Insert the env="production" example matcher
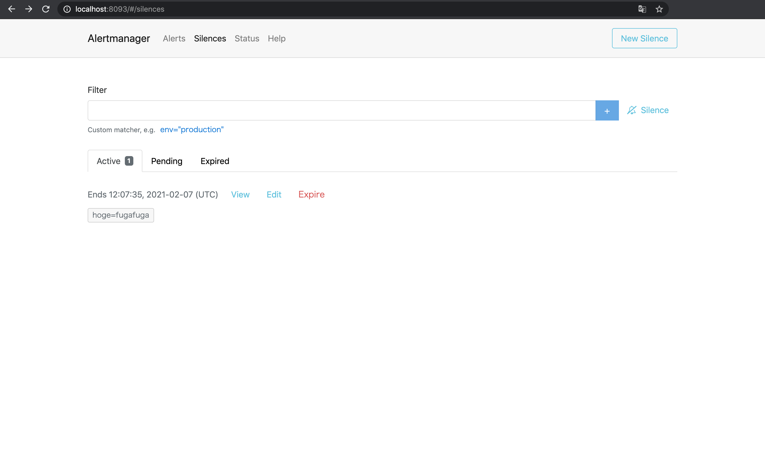 pos(192,129)
